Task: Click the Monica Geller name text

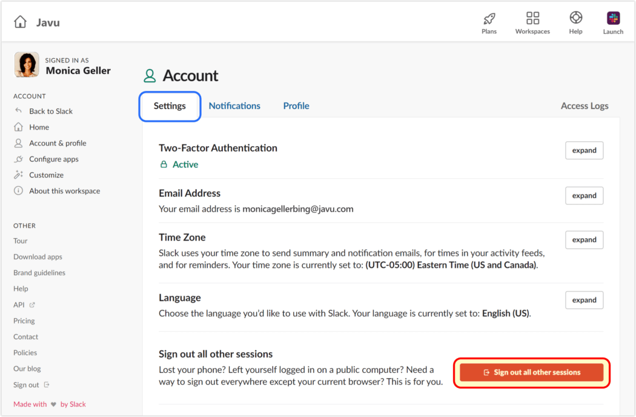Action: [78, 71]
